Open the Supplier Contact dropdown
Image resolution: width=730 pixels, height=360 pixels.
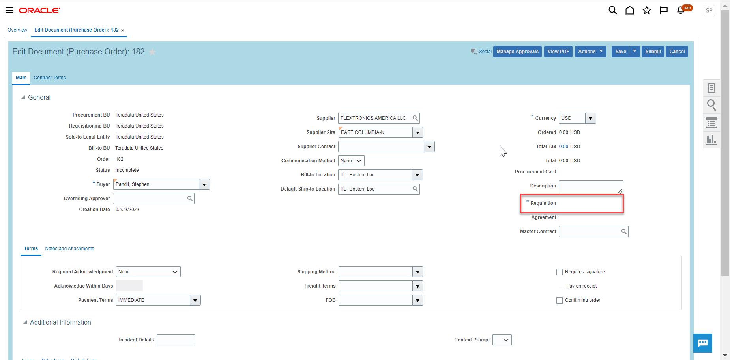pos(429,147)
